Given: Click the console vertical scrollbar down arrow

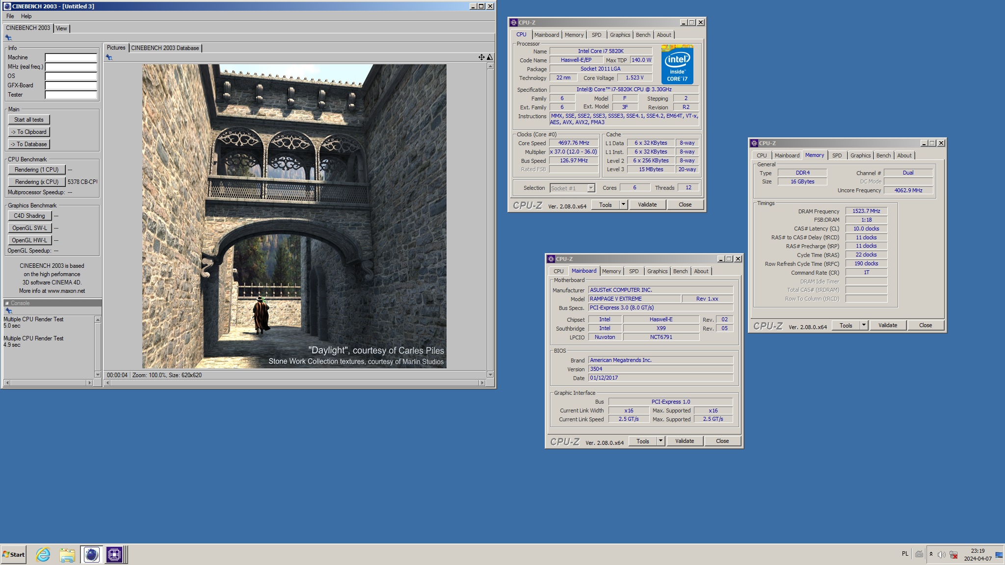Looking at the screenshot, I should coord(98,375).
